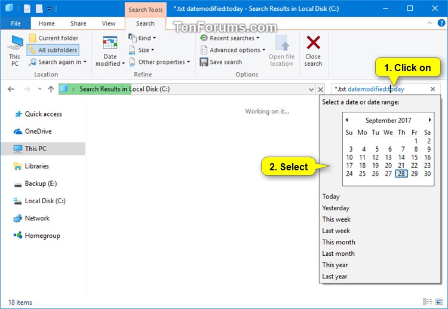
Task: Clear the search box with X
Action: pyautogui.click(x=433, y=89)
